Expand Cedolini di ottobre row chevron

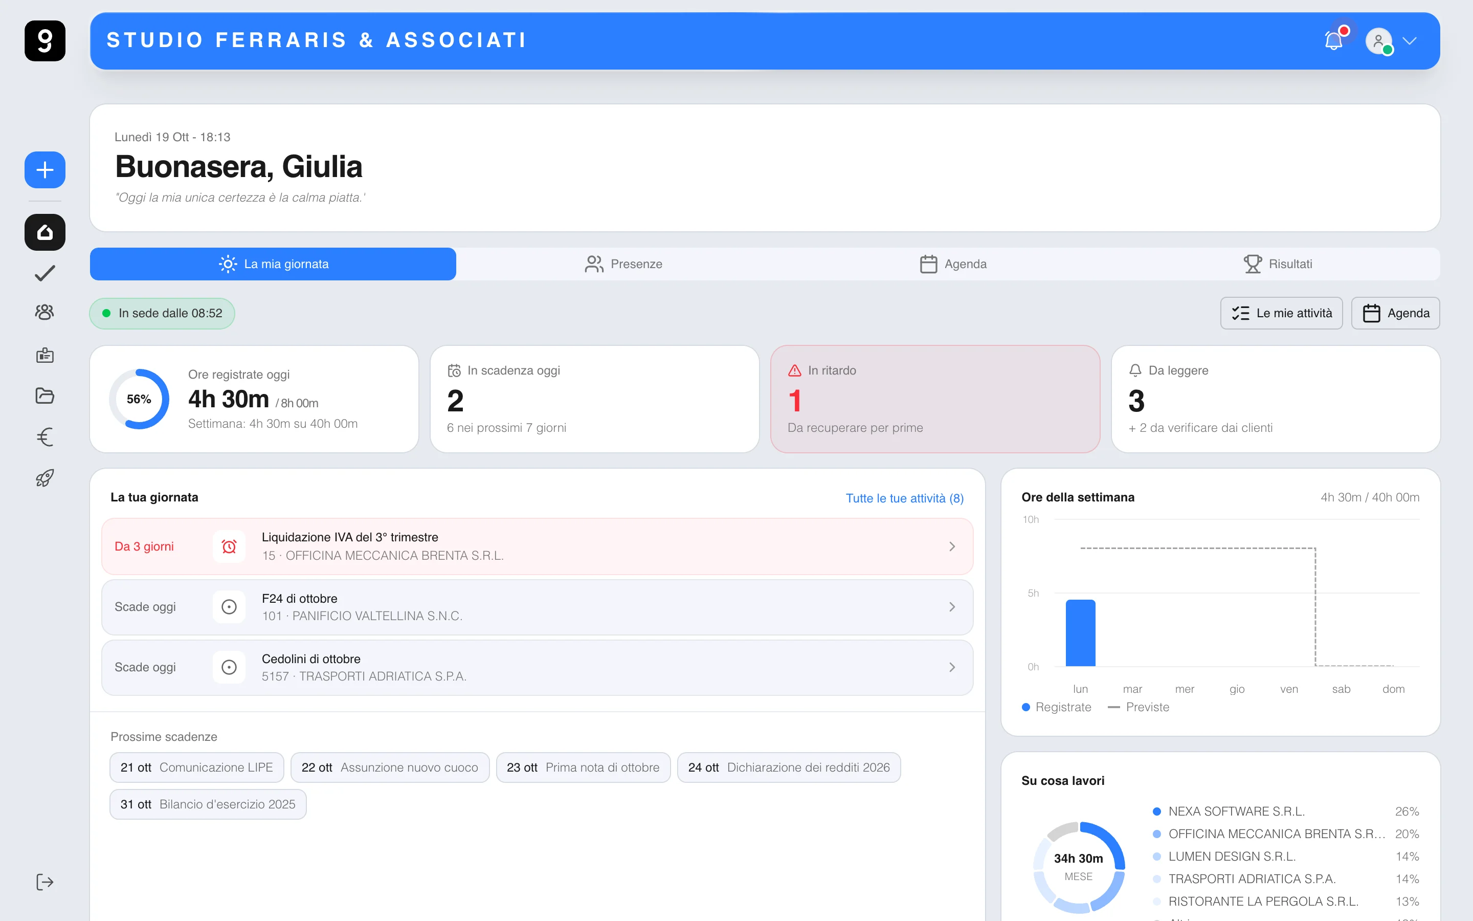[x=952, y=668]
